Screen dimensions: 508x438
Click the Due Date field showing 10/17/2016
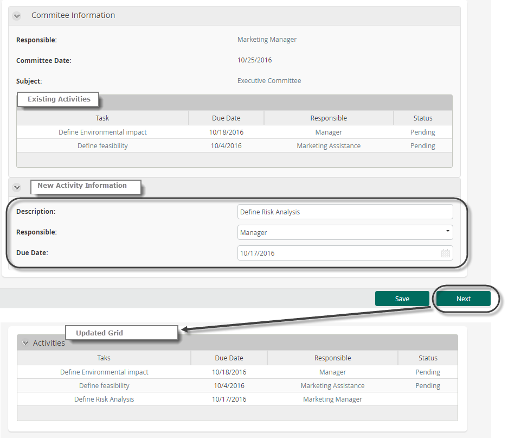338,253
